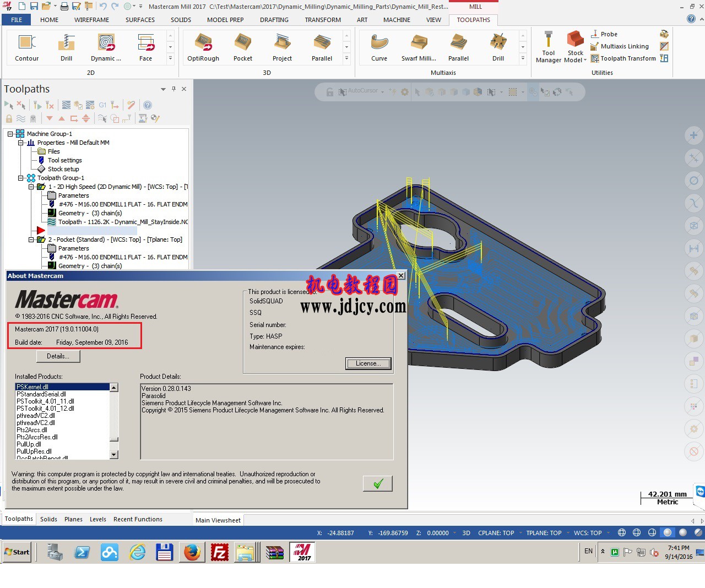Toggle toolpath display wave icon
The width and height of the screenshot is (705, 588).
pyautogui.click(x=21, y=118)
